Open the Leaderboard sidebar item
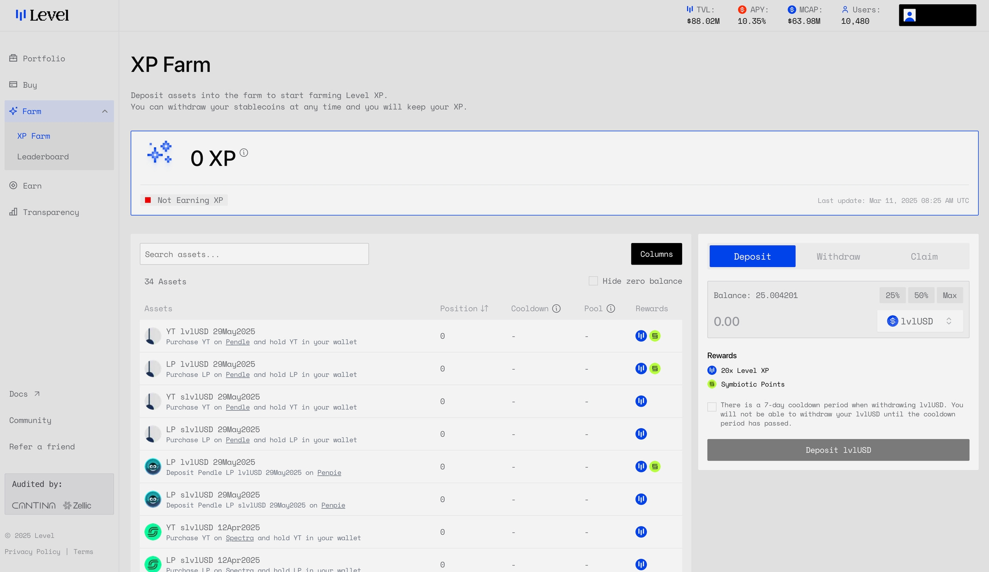 (x=43, y=157)
